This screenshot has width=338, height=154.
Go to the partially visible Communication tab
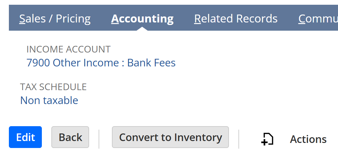318,18
